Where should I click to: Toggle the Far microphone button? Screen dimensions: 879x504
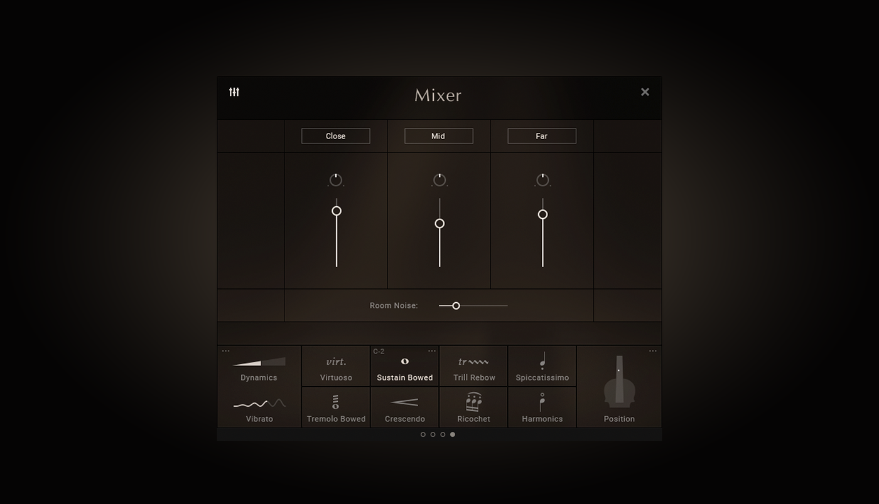[542, 136]
